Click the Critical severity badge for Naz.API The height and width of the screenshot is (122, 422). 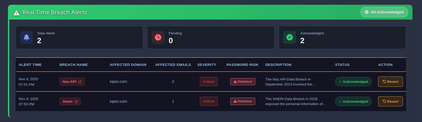209,82
